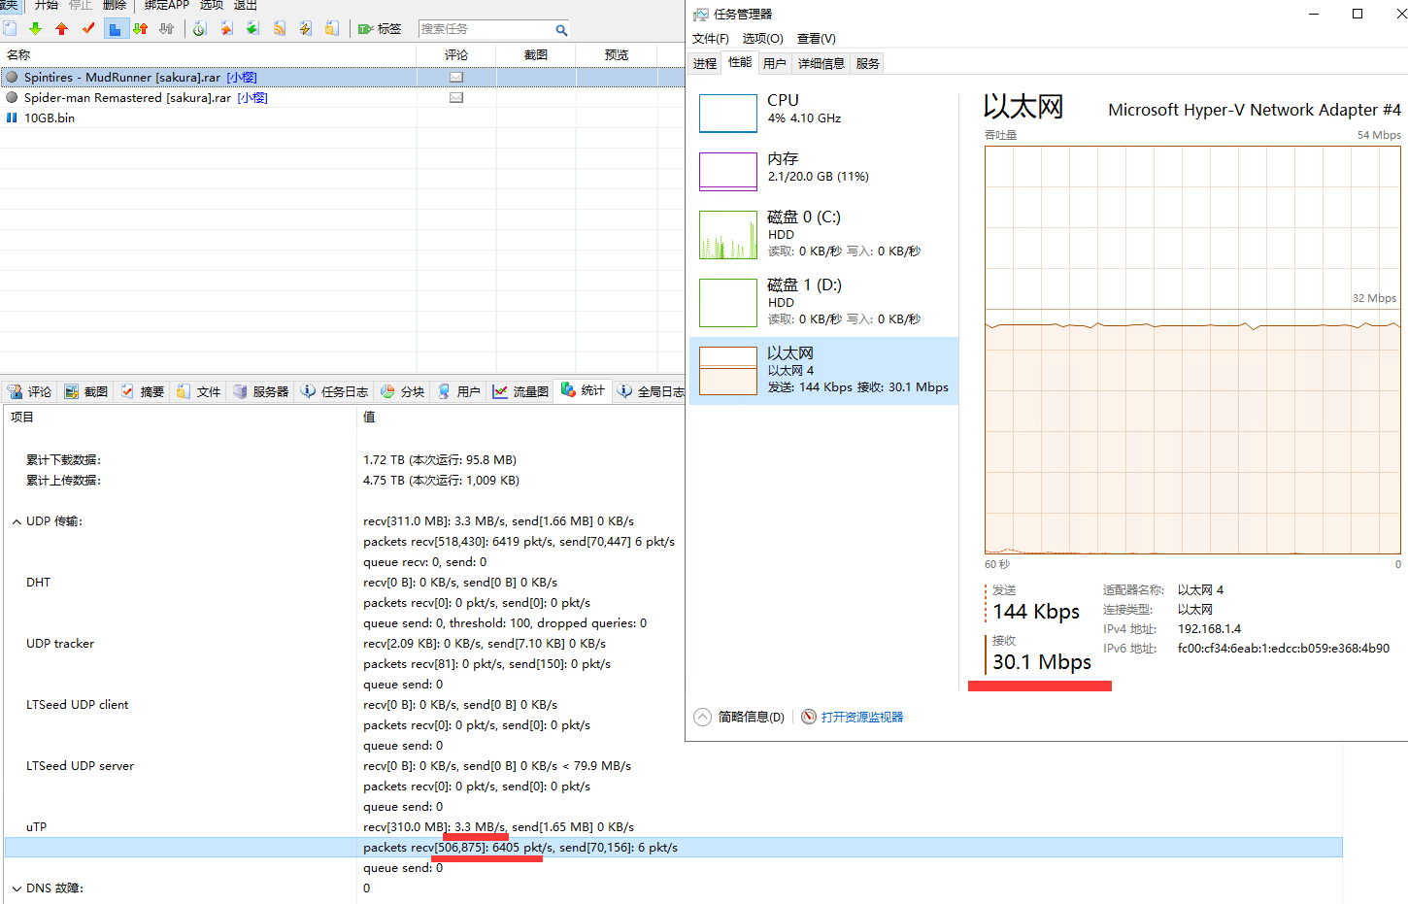Click the magnifier icon in search box
Viewport: 1408px width, 904px height.
click(x=561, y=30)
